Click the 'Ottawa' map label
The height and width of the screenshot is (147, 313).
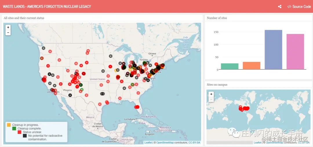tap(152, 54)
